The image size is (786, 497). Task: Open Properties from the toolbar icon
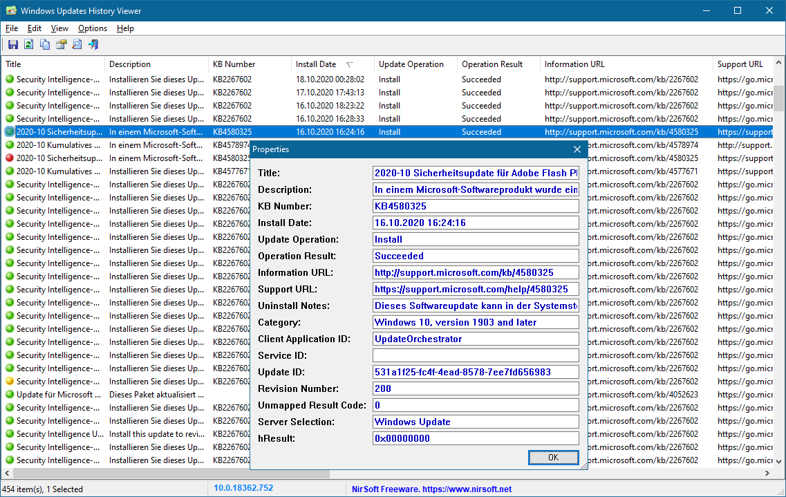point(61,45)
